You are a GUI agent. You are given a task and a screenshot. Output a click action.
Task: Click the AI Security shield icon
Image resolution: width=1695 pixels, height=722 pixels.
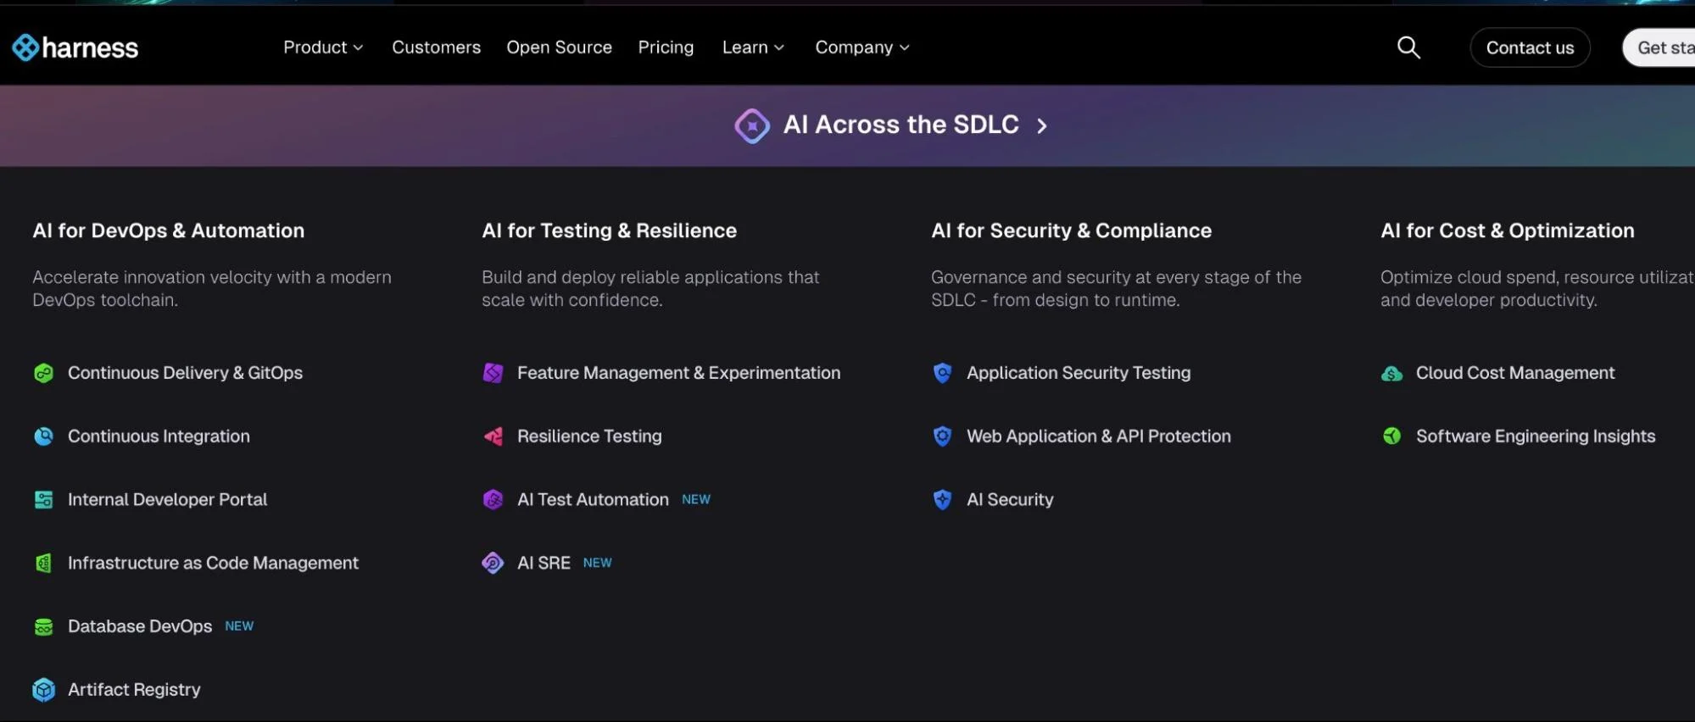(942, 500)
